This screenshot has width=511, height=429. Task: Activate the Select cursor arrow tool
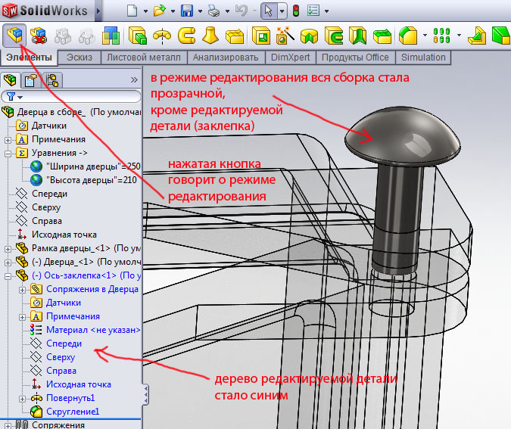(267, 11)
